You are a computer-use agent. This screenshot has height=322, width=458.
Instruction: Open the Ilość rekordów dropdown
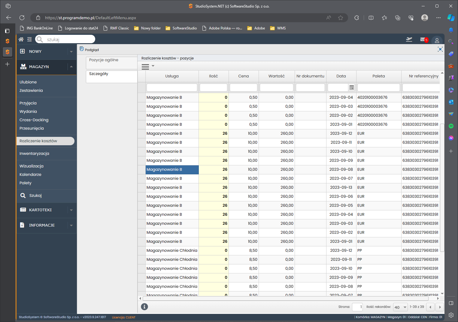point(400,307)
